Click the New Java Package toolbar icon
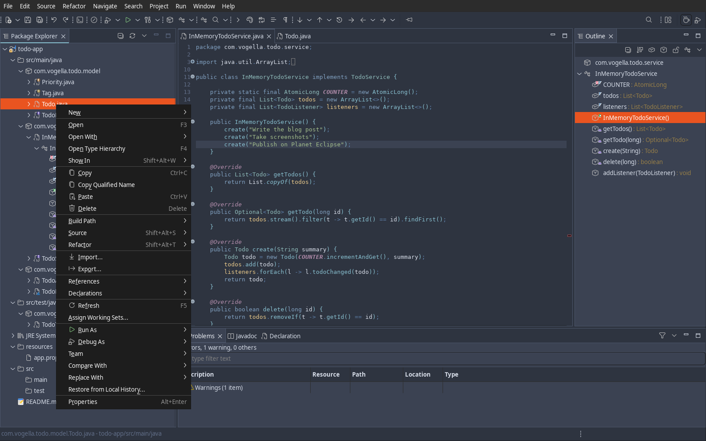This screenshot has height=441, width=706. [x=170, y=20]
